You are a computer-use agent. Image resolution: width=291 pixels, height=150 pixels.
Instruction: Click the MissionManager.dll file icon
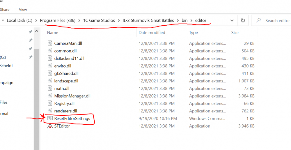pos(50,96)
